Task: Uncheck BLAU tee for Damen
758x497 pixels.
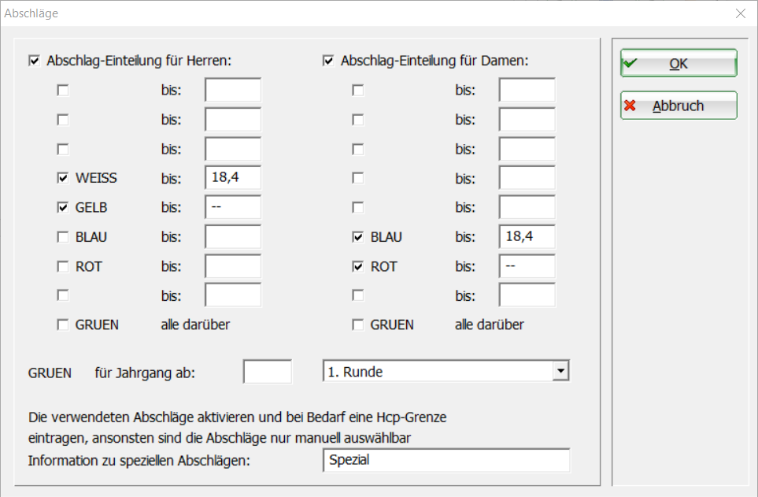Action: coord(358,237)
